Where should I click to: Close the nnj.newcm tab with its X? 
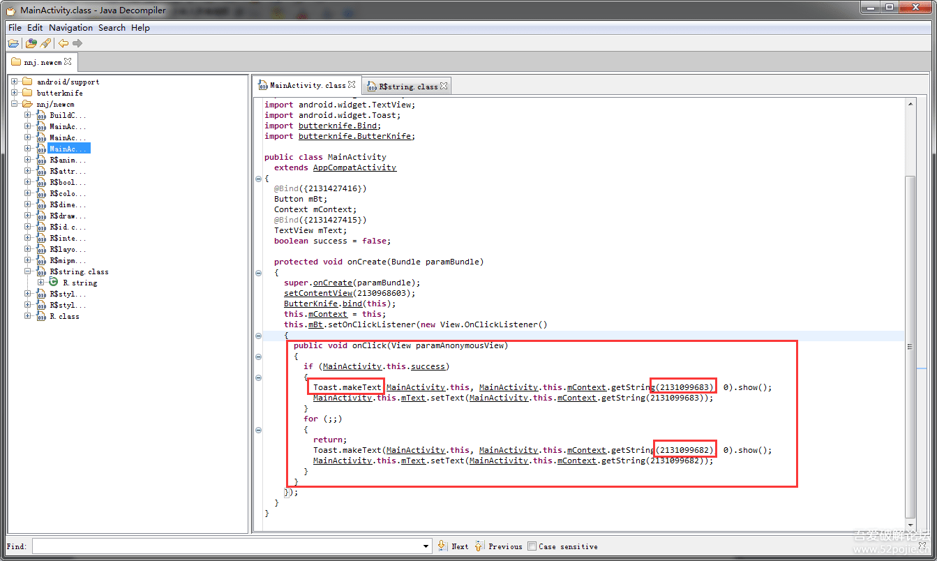pos(68,61)
